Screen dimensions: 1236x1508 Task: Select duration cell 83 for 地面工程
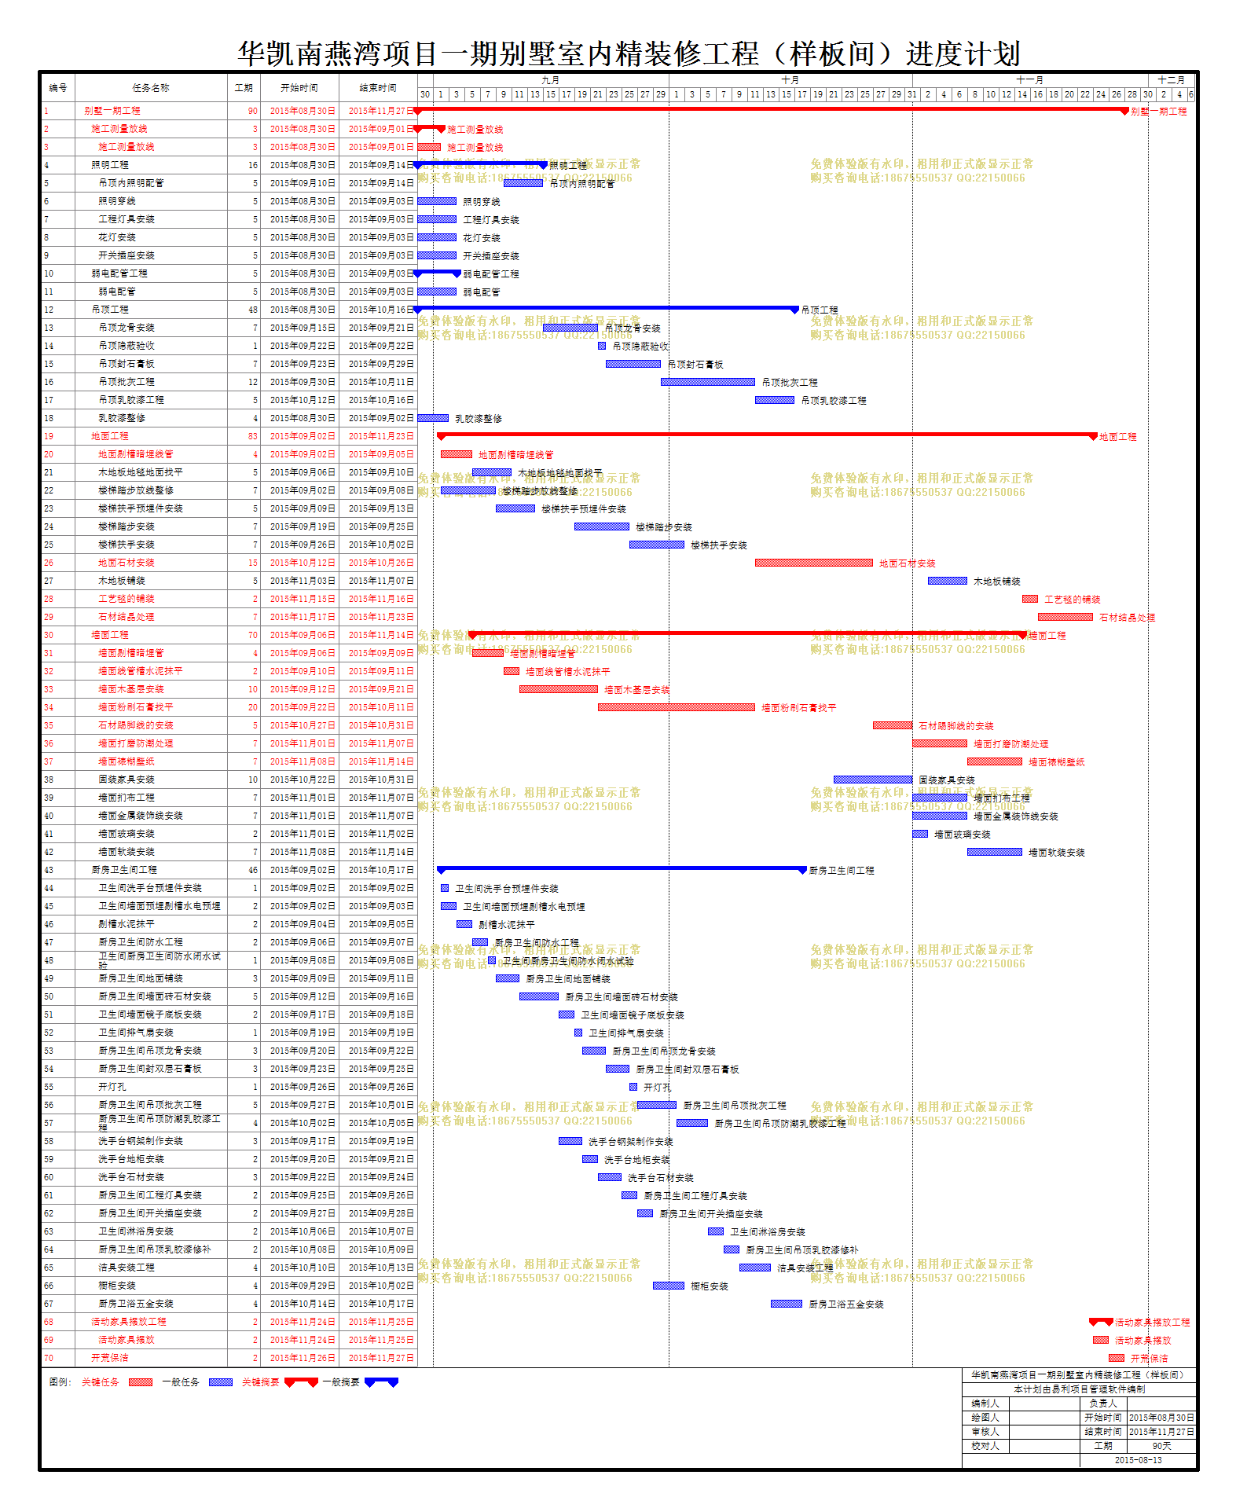[x=244, y=436]
